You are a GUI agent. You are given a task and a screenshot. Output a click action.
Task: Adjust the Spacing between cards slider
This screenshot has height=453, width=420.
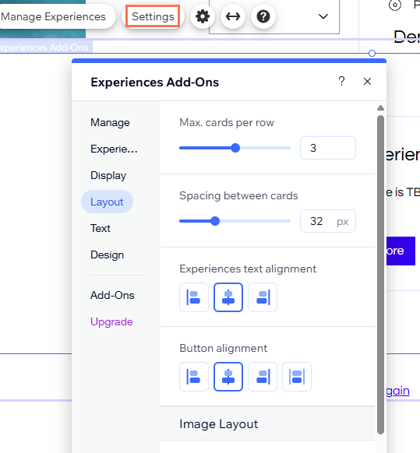pos(235,221)
